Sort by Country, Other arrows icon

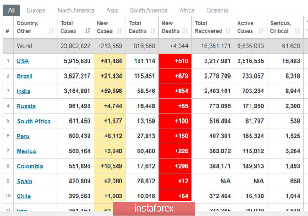click(x=51, y=31)
